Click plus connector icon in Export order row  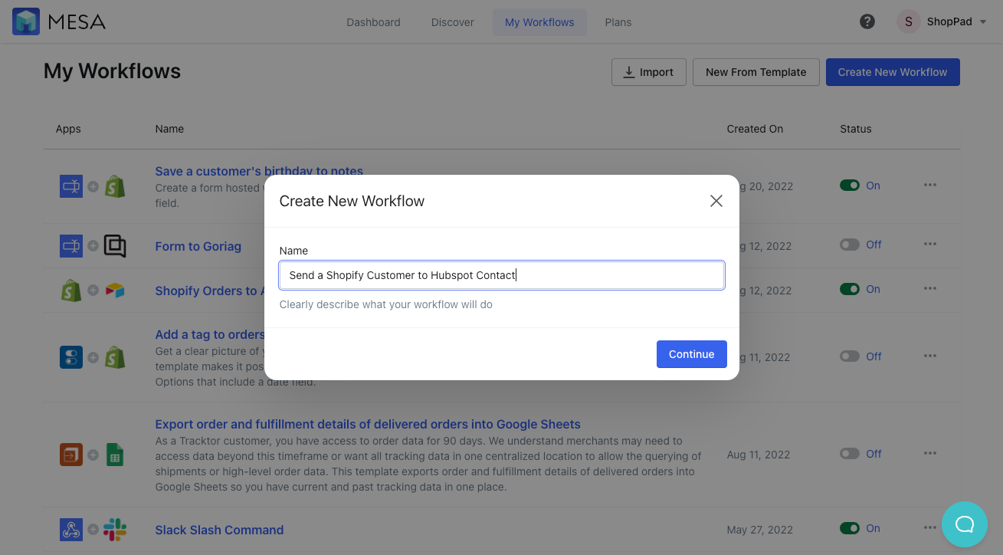(93, 455)
